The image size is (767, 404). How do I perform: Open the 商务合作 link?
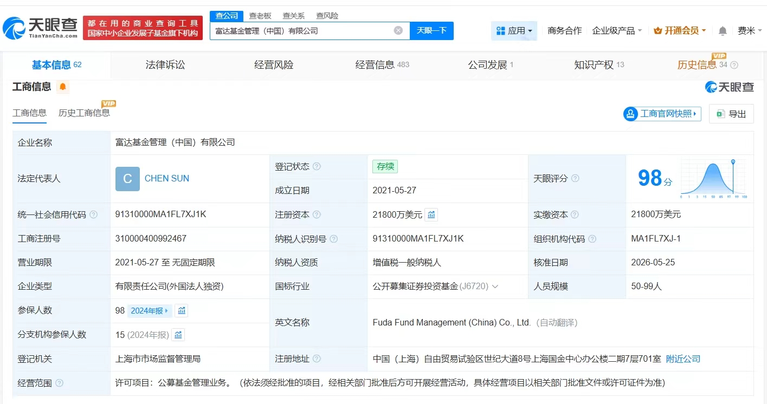pos(565,31)
